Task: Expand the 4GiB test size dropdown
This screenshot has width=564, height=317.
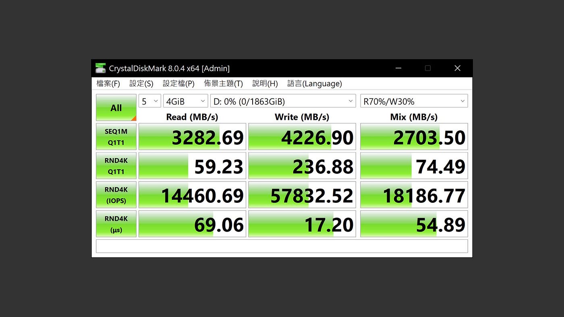Action: click(186, 101)
